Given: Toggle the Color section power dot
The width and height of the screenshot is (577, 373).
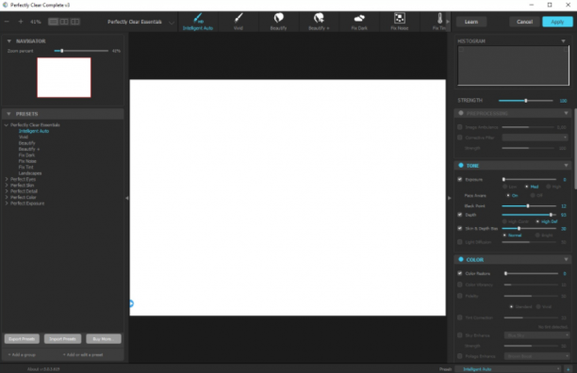Looking at the screenshot, I should point(461,259).
